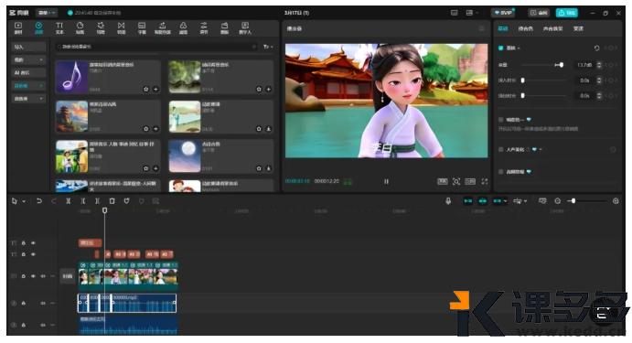Click the teal Export button

pos(567,13)
